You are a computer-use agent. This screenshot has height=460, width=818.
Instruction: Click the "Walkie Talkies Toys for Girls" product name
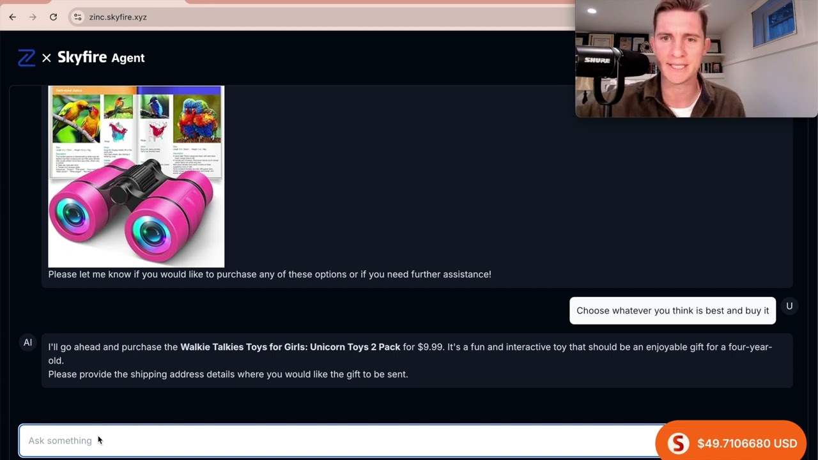tap(290, 347)
